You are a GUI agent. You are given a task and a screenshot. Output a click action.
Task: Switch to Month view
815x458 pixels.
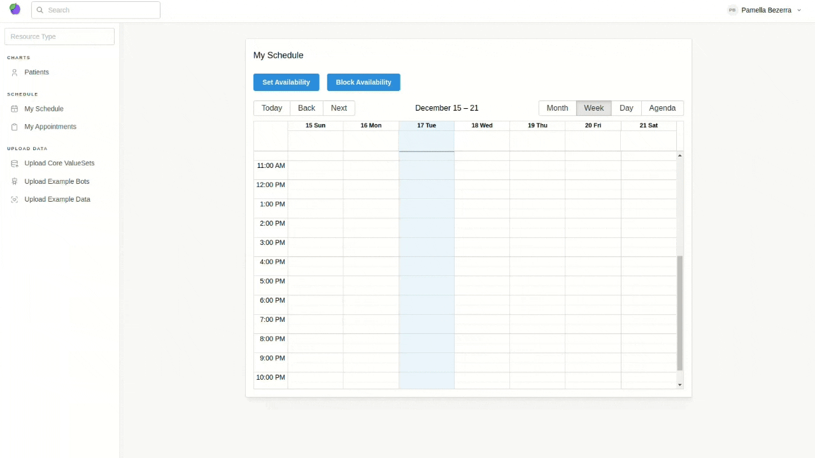tap(558, 108)
